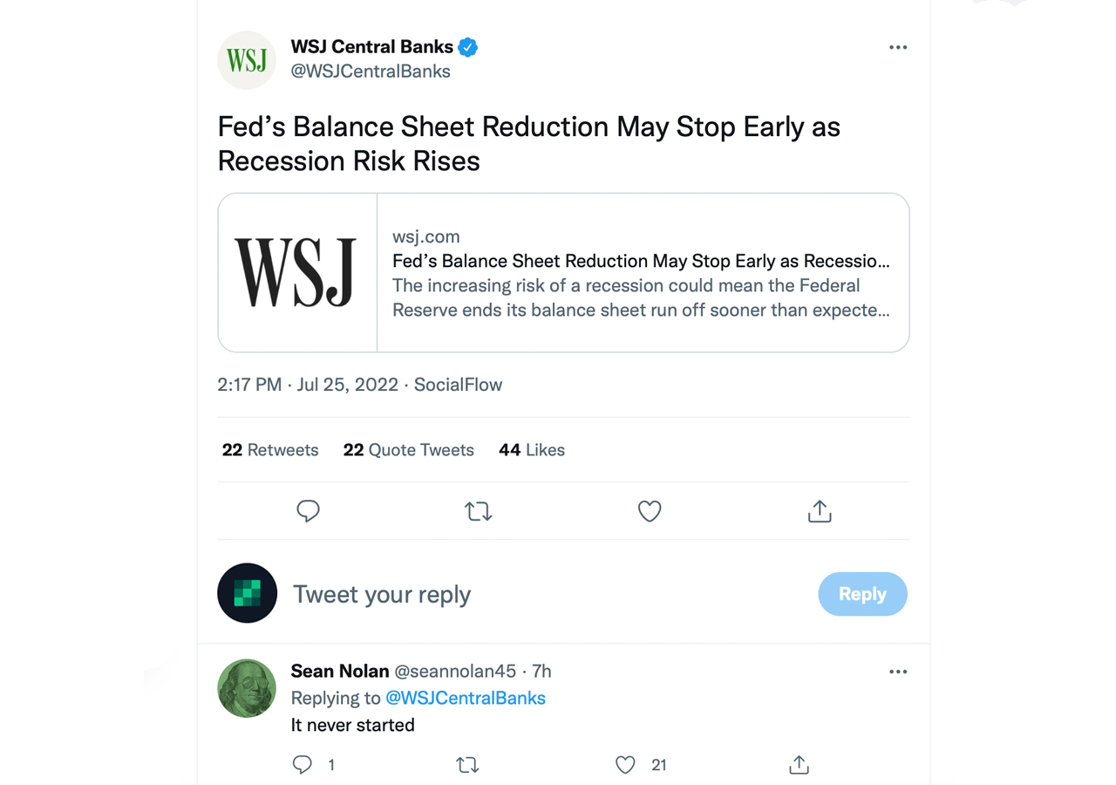Screen dimensions: 1116x785
Task: Click the Retweet icon on the WSJ tweet
Action: click(x=478, y=511)
